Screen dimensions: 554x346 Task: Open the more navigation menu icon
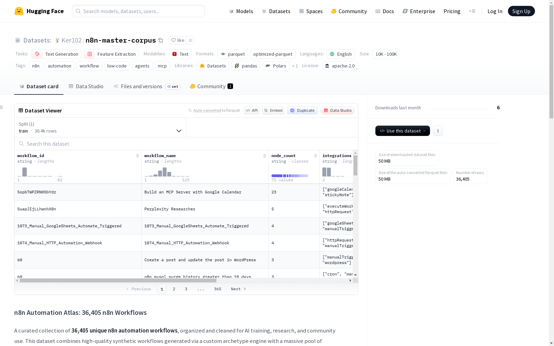(472, 11)
